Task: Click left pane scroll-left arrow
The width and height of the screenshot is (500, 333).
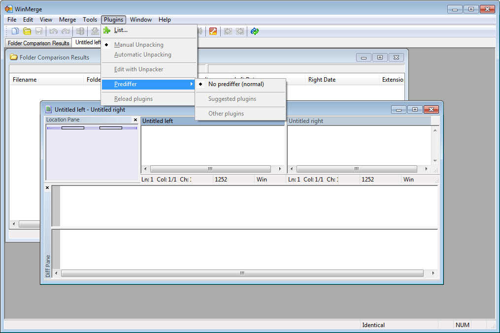Action: [145, 169]
